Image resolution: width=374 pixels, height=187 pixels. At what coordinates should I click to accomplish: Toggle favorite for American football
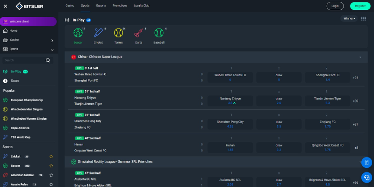pos(51,175)
